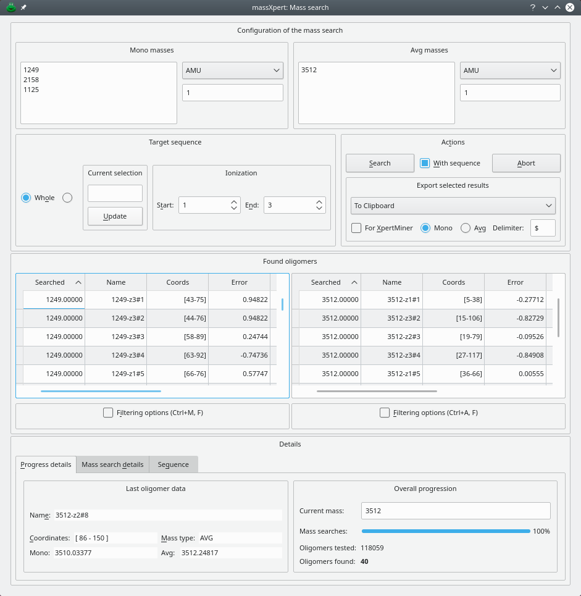The image size is (581, 596).
Task: Enable mono Filtering options (Ctrl+M, F)
Action: click(109, 413)
